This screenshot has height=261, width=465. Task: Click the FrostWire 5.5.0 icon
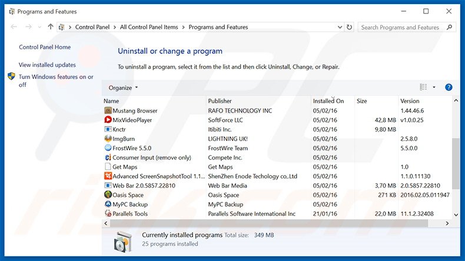(x=108, y=148)
